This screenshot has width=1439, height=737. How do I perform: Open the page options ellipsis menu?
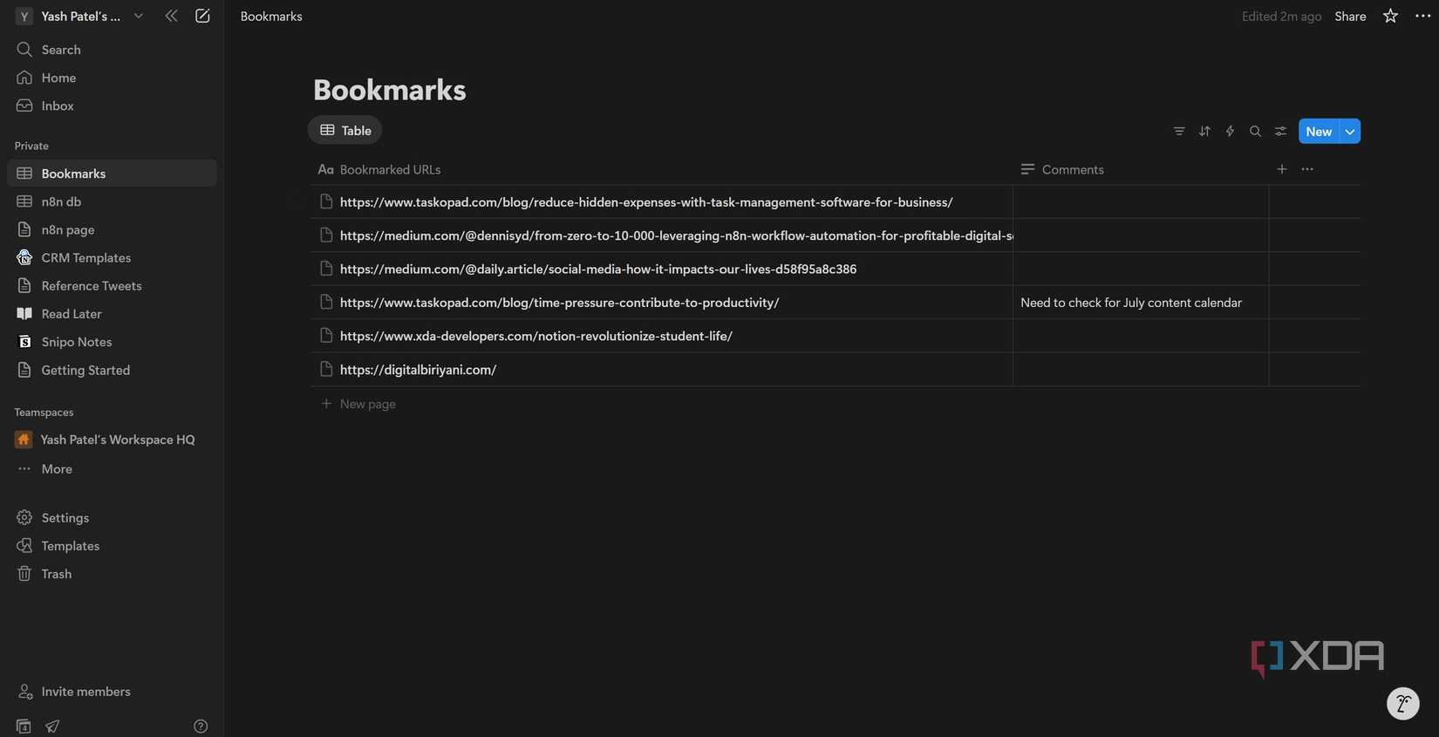click(x=1421, y=15)
